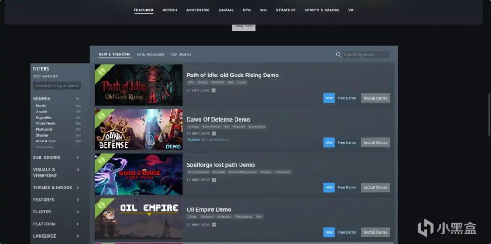This screenshot has width=491, height=244.
Task: Click the search magnifier icon
Action: click(338, 55)
